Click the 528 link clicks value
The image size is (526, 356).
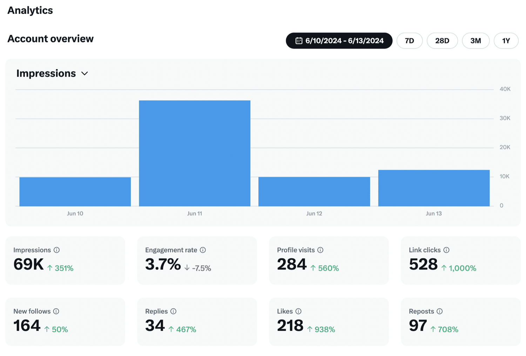click(x=423, y=264)
